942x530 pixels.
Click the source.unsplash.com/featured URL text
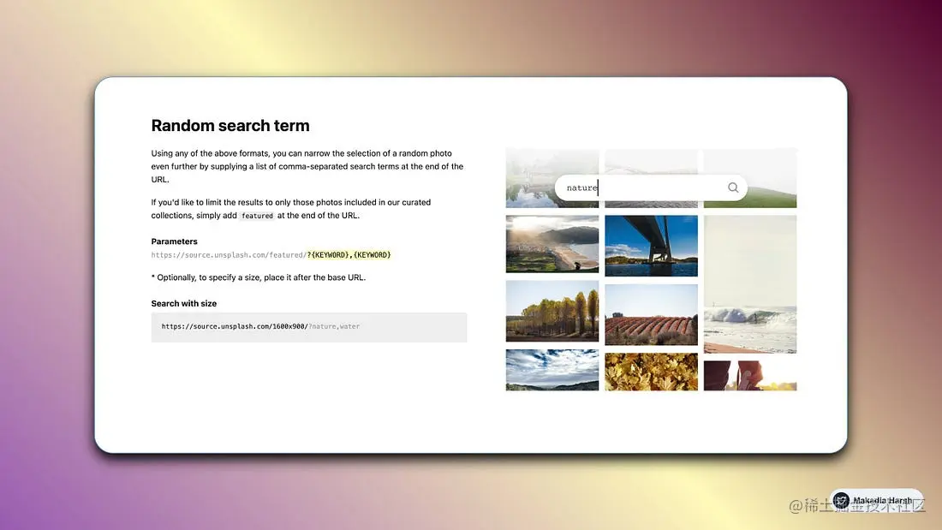click(229, 255)
